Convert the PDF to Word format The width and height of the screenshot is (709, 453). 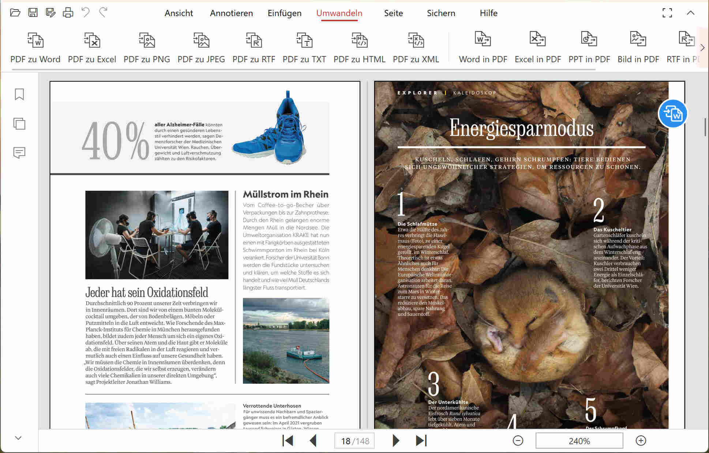[x=35, y=48]
